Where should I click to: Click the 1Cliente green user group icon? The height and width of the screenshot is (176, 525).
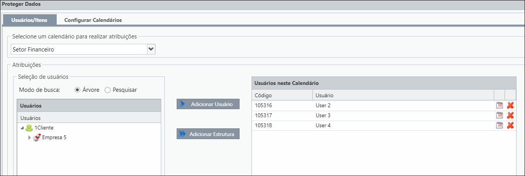pos(29,128)
